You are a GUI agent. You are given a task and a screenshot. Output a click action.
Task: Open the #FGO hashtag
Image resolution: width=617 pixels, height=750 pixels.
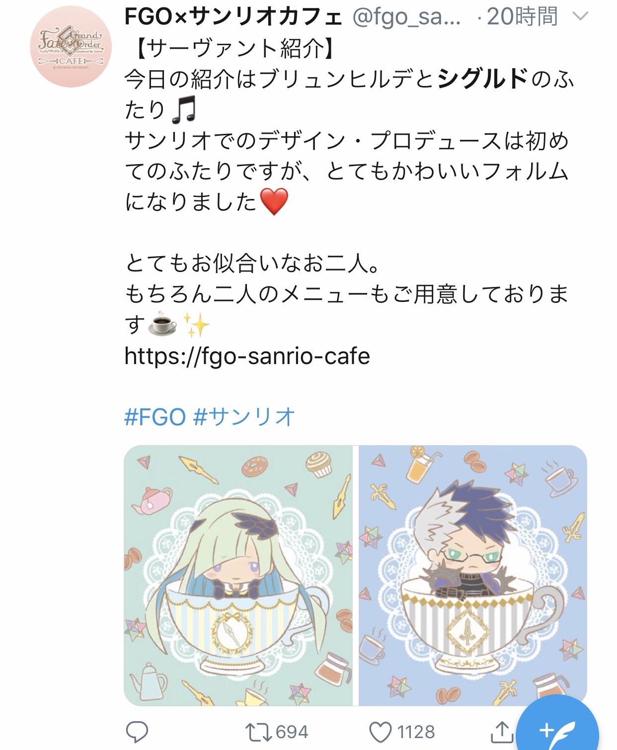click(155, 417)
